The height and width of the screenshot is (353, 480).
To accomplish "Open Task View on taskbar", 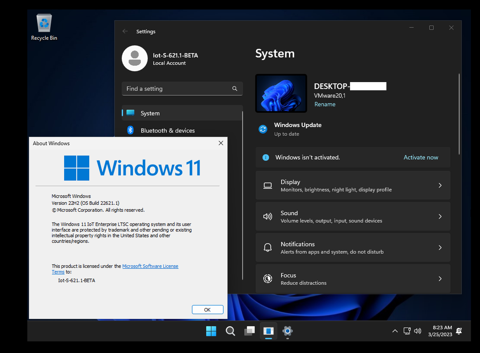I will (250, 331).
